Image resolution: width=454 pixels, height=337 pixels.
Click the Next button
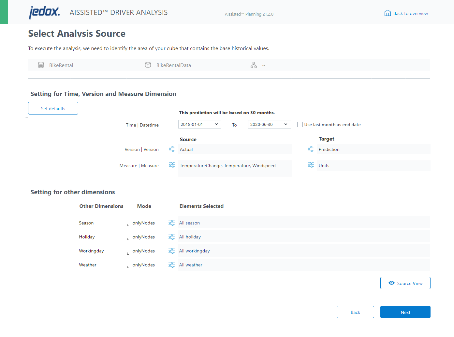(405, 312)
